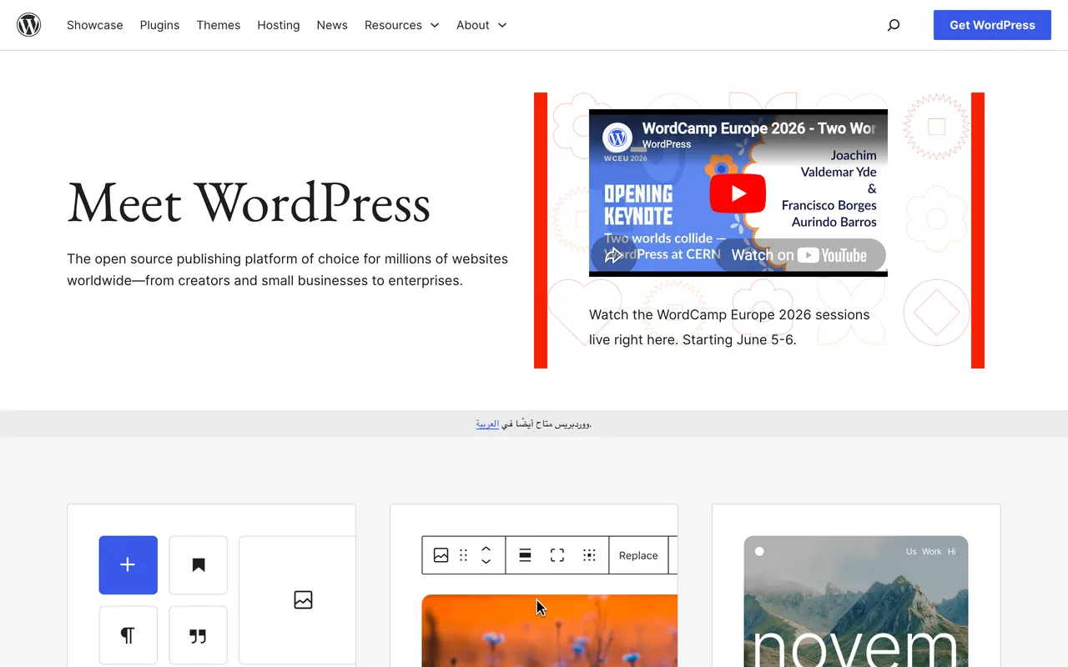Click the orange flower photo thumbnail
The width and height of the screenshot is (1068, 667).
click(x=550, y=630)
